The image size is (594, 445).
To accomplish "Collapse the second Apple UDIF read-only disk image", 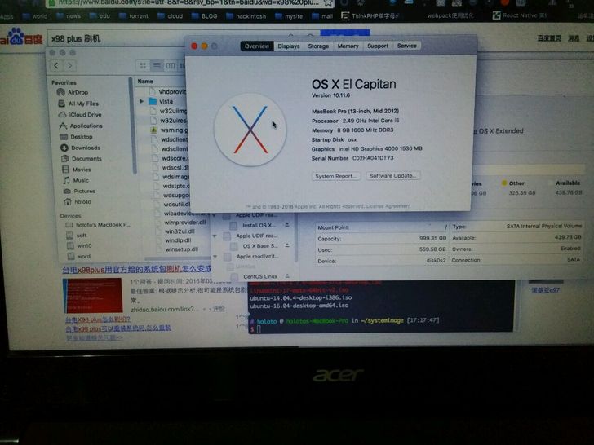I will pos(215,236).
